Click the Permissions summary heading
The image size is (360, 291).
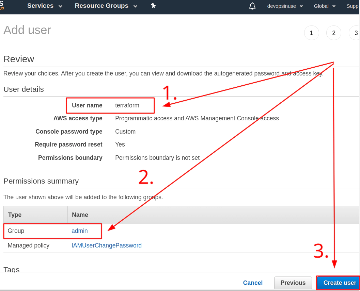coord(41,181)
